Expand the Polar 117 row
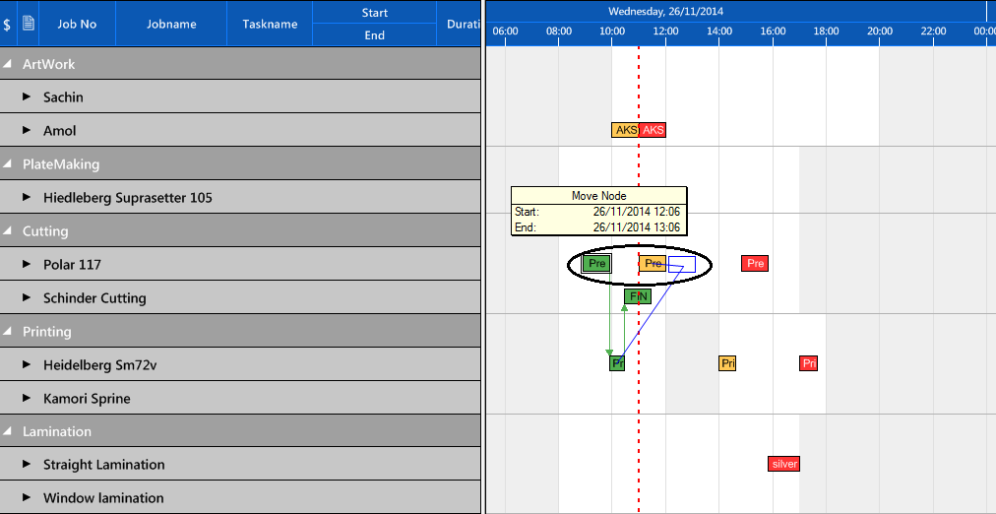The height and width of the screenshot is (514, 996). click(26, 264)
